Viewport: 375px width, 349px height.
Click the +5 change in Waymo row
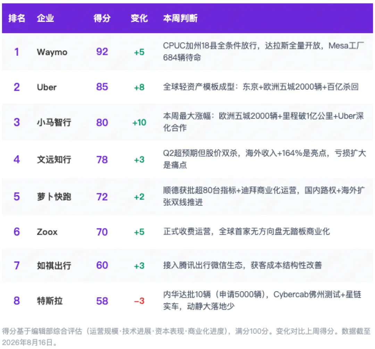(x=139, y=52)
